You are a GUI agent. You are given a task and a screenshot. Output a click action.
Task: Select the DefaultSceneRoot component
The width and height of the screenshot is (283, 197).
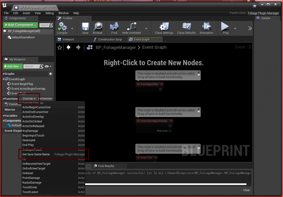(x=23, y=37)
